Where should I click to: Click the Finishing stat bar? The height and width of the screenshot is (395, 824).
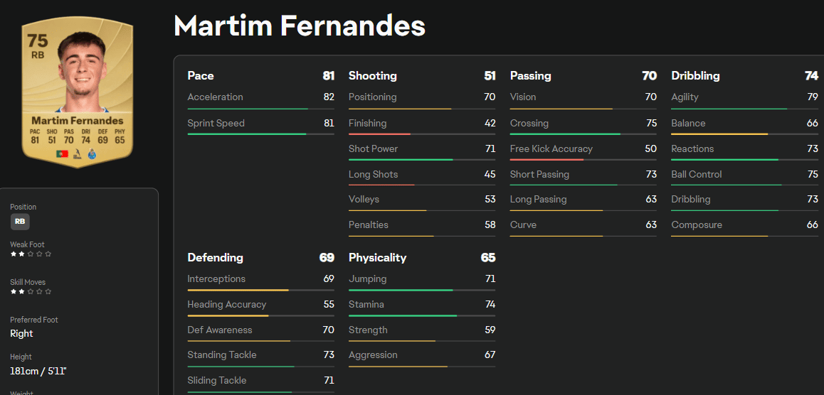pyautogui.click(x=422, y=134)
